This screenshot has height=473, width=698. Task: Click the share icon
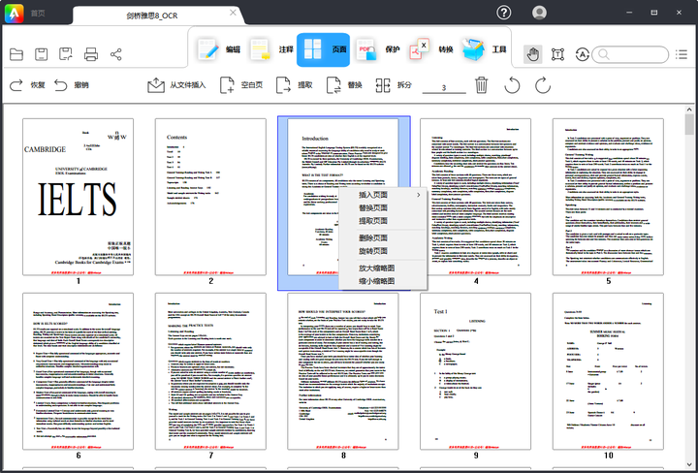(x=116, y=54)
